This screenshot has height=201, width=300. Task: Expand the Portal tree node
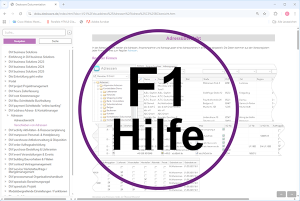pyautogui.click(x=5, y=81)
